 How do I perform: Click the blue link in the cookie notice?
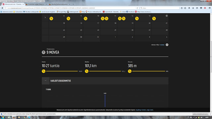[x=144, y=110]
